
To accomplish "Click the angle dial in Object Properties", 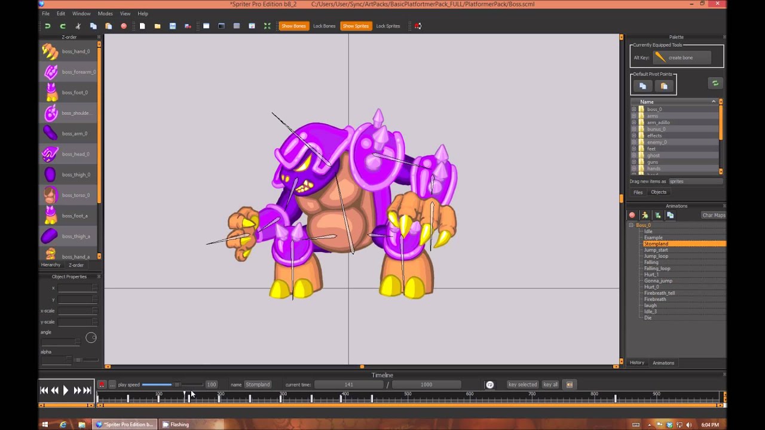I will pos(91,338).
